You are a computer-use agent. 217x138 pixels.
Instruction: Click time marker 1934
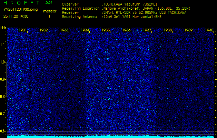click(85, 30)
